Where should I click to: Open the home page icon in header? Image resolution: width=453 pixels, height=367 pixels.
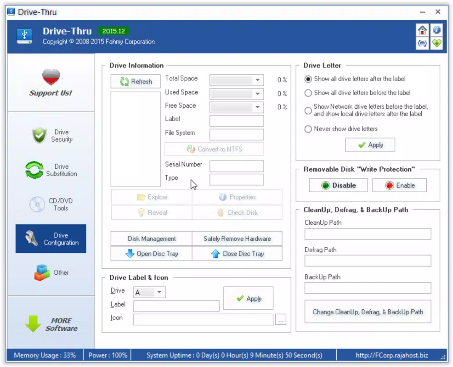click(422, 30)
